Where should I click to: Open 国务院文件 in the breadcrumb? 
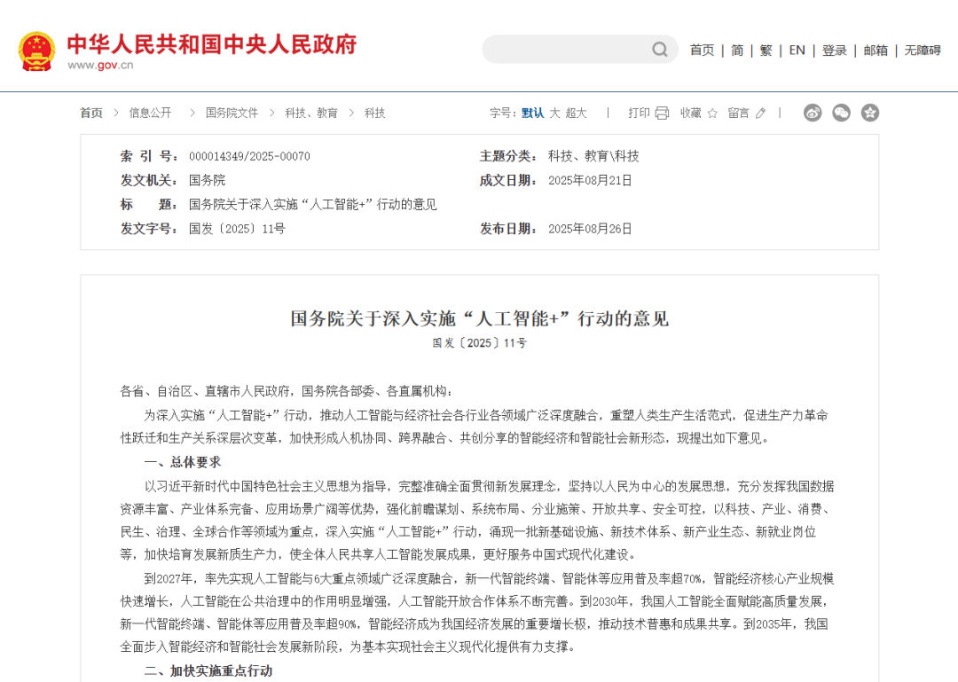tap(231, 113)
